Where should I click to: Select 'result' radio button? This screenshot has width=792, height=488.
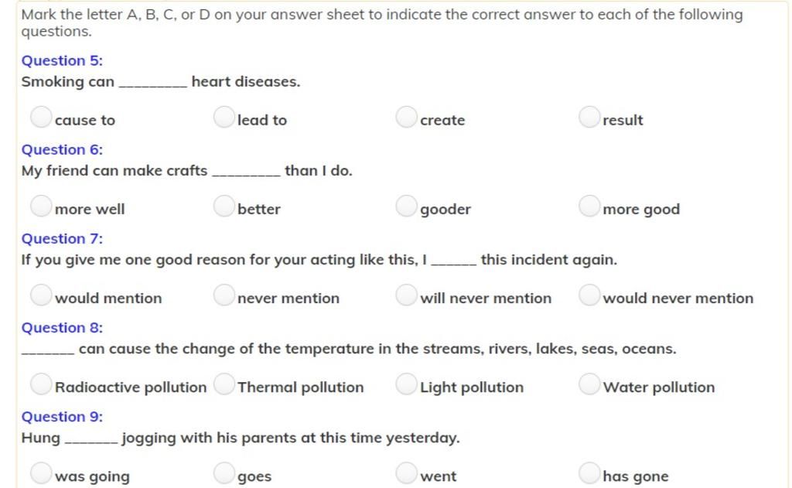click(589, 118)
